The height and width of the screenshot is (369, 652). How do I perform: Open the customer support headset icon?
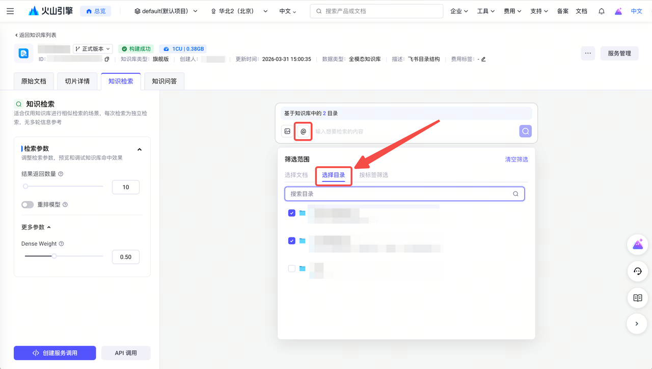637,271
